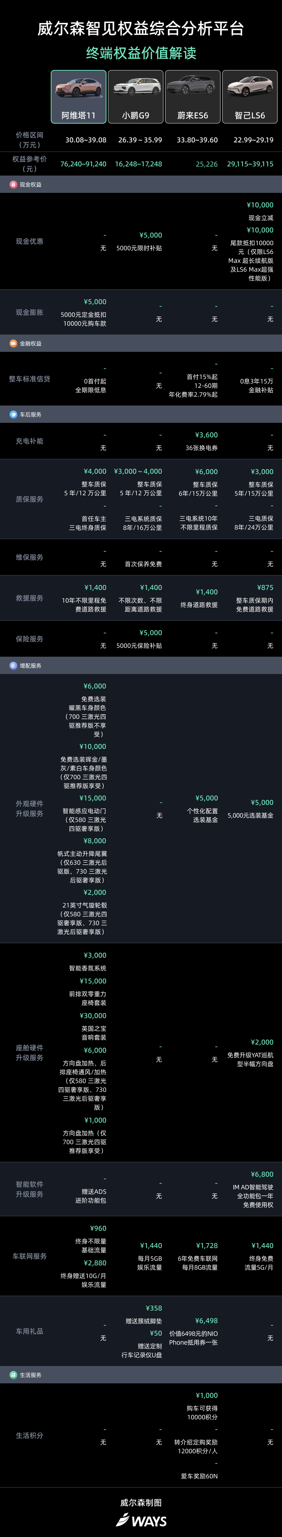Click the 智能软件升级服务 row label
Viewport: 282px width, 1537px height.
tap(29, 1189)
